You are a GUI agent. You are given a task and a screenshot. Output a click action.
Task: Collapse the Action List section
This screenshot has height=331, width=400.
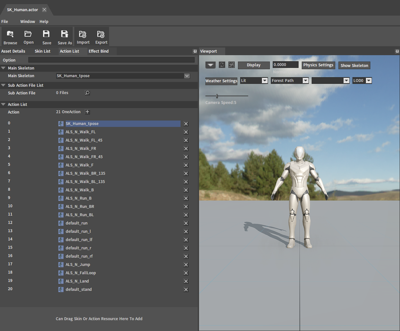click(x=4, y=105)
